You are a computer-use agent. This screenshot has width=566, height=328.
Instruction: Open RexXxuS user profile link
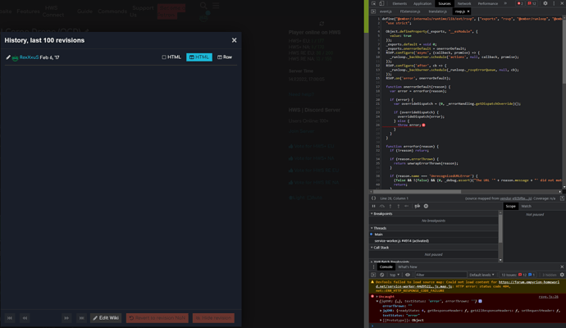(29, 57)
